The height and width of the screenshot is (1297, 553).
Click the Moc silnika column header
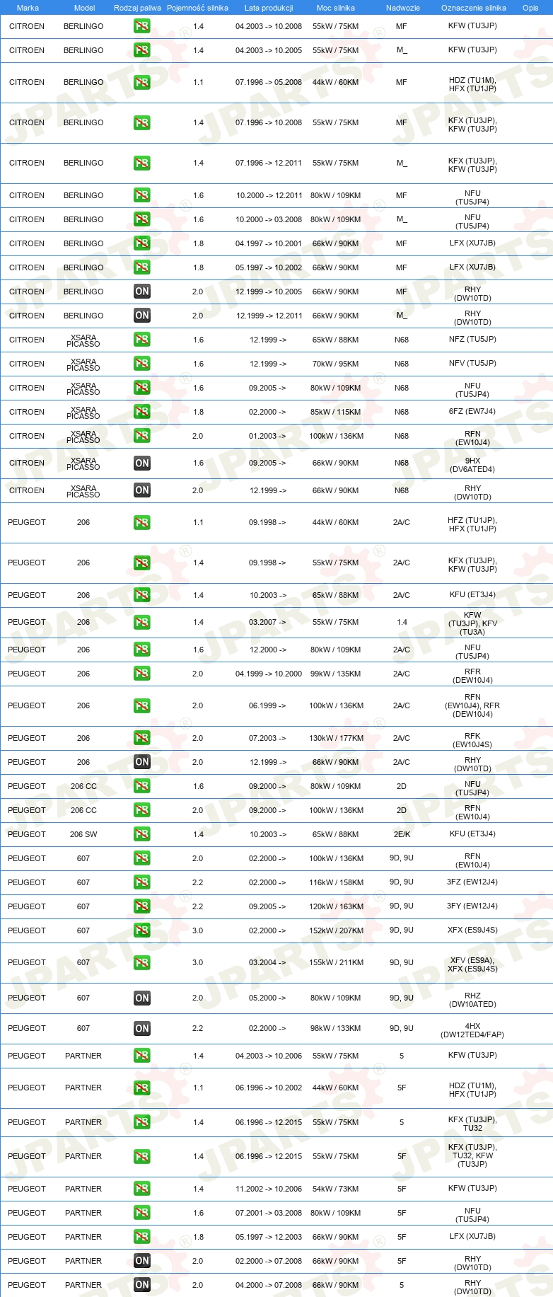pyautogui.click(x=336, y=8)
